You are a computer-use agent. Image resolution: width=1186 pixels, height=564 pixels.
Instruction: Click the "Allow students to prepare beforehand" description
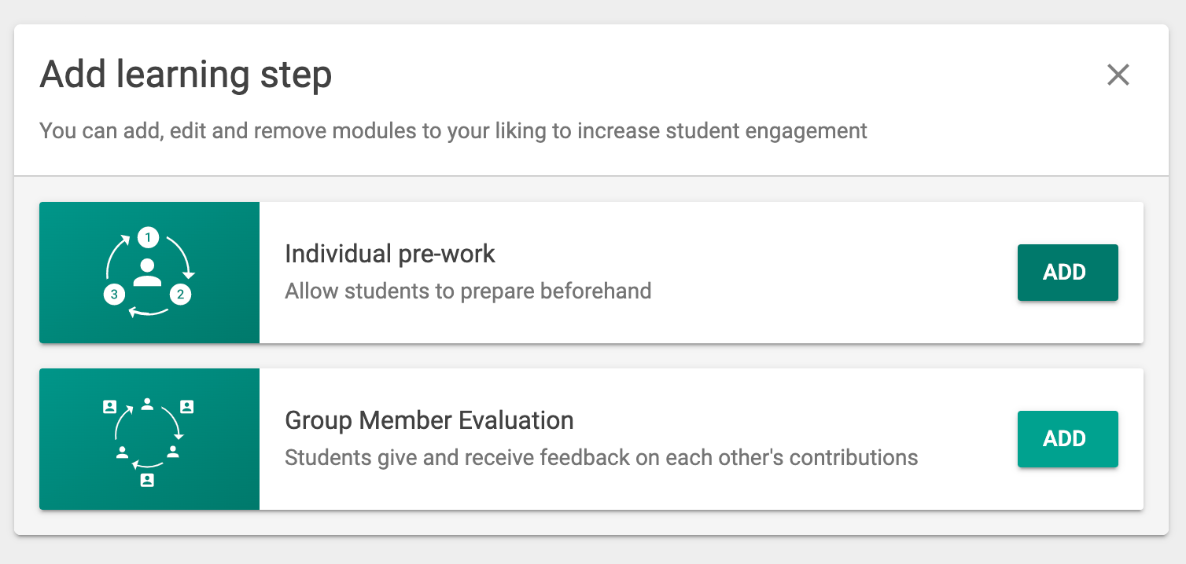[467, 291]
